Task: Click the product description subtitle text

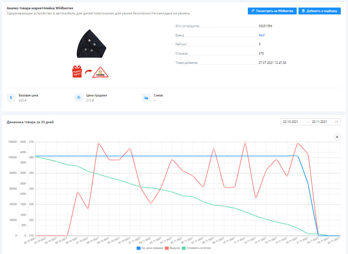Action: [x=98, y=13]
